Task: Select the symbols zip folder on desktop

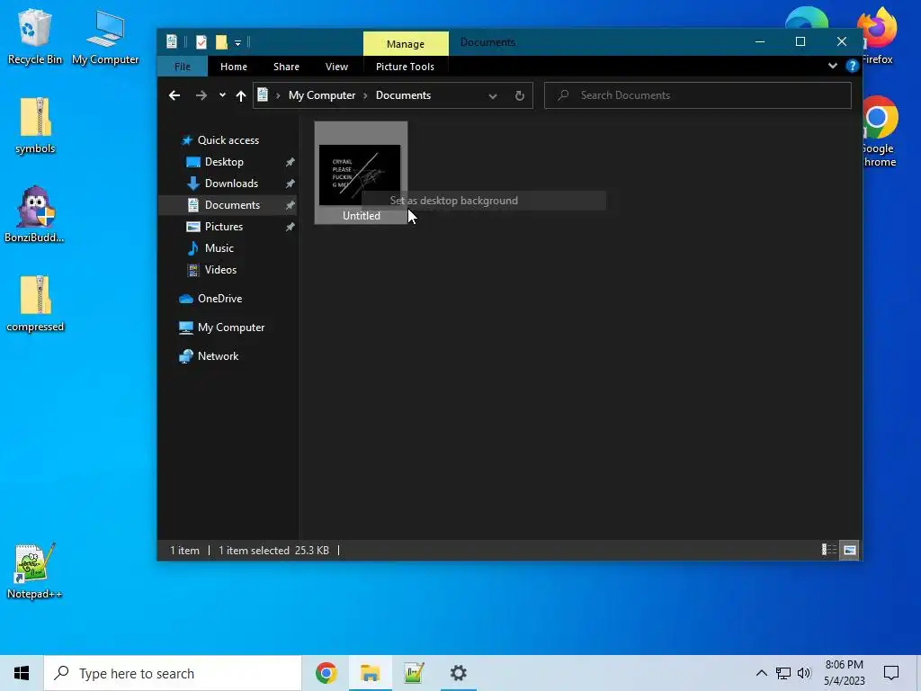Action: click(x=35, y=126)
